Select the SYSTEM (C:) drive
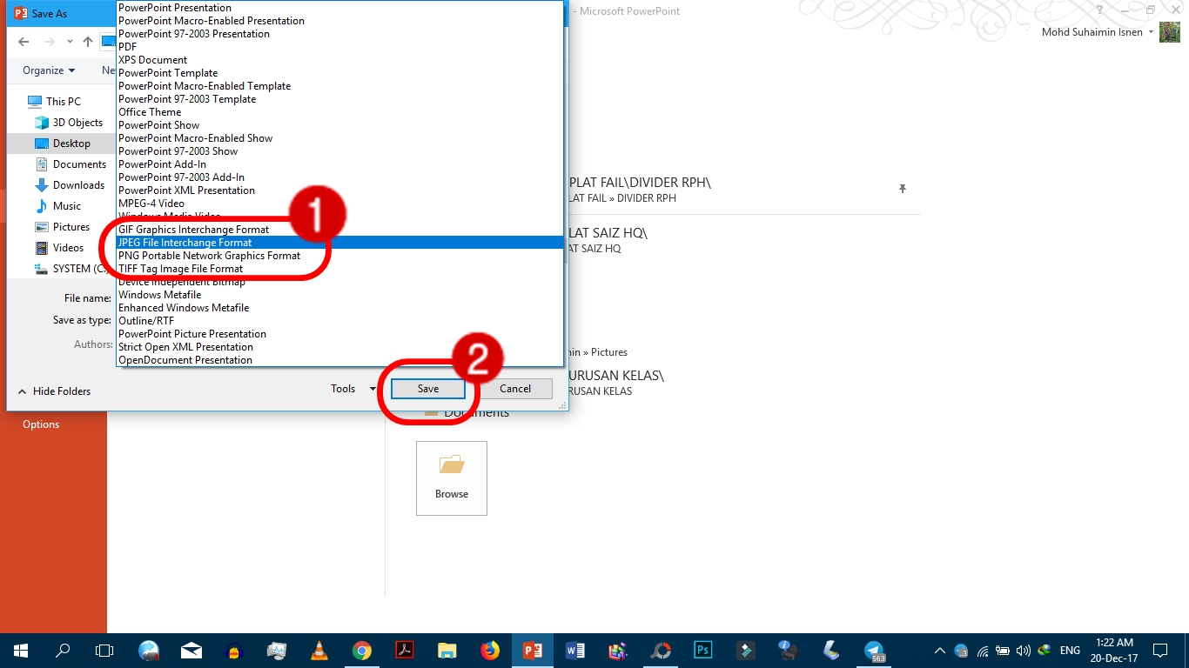The width and height of the screenshot is (1189, 668). (x=71, y=269)
